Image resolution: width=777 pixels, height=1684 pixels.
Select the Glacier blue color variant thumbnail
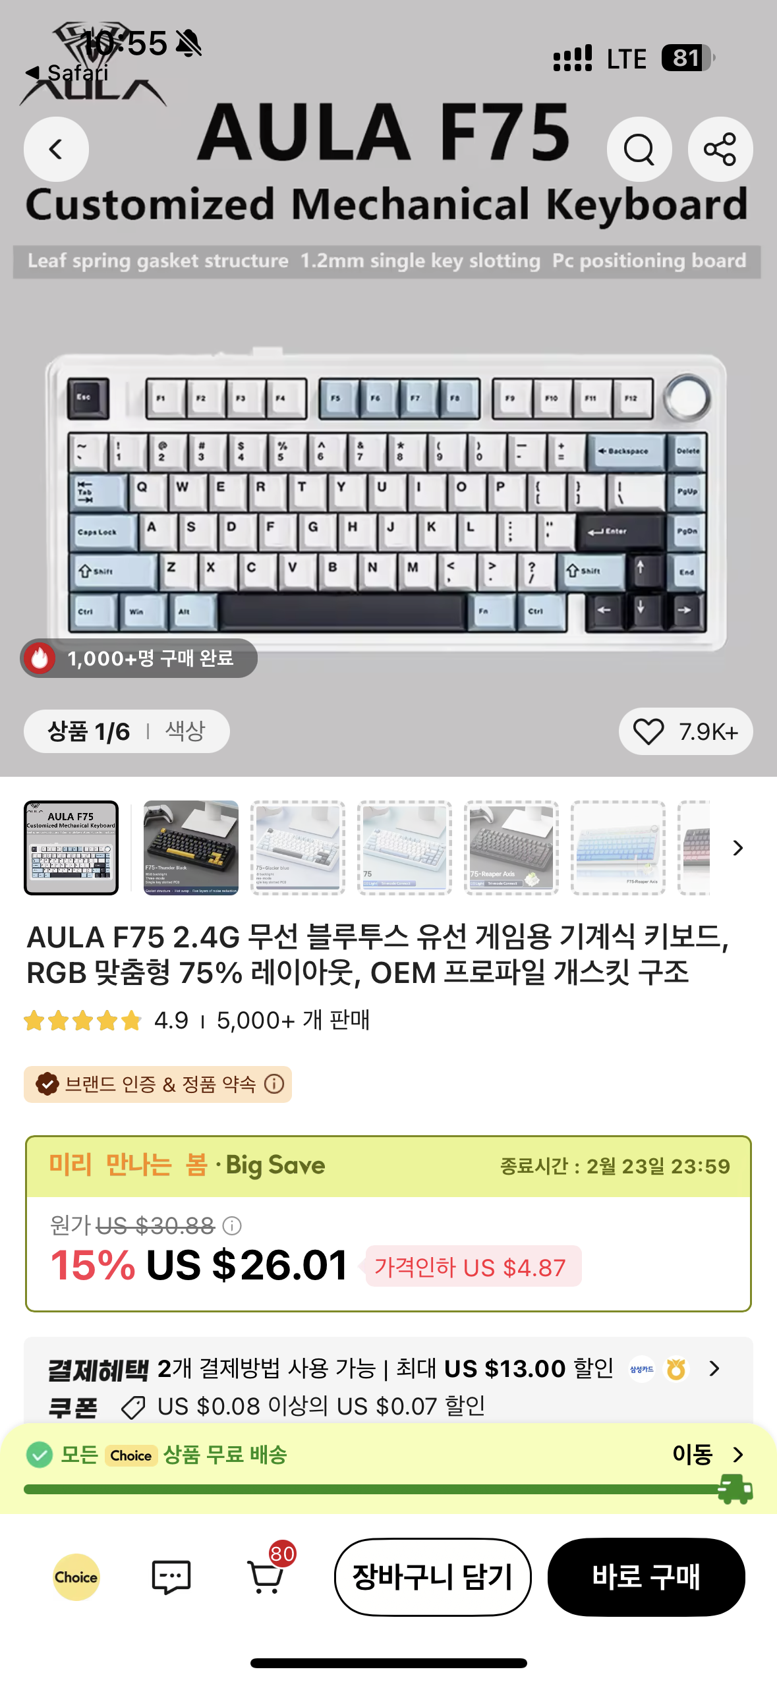coord(298,847)
